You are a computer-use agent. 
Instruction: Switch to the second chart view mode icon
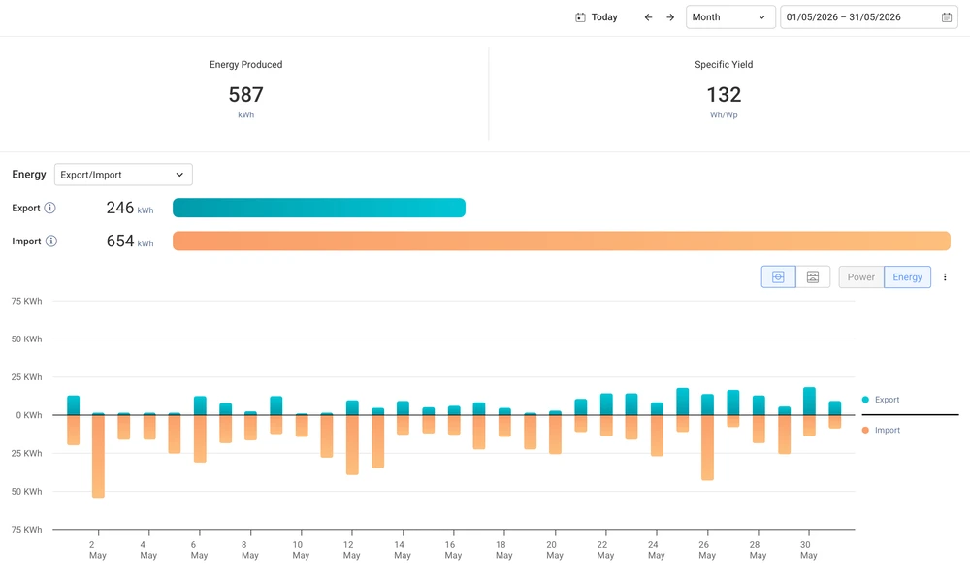pos(813,277)
